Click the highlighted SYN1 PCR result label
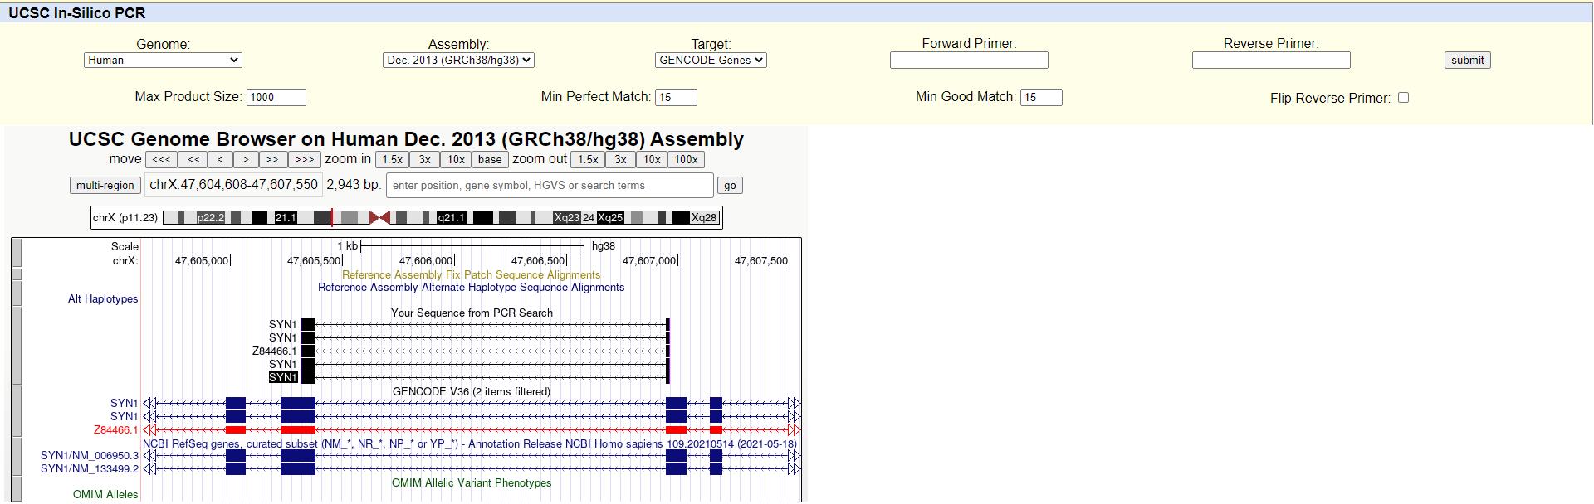The width and height of the screenshot is (1594, 504). click(283, 378)
